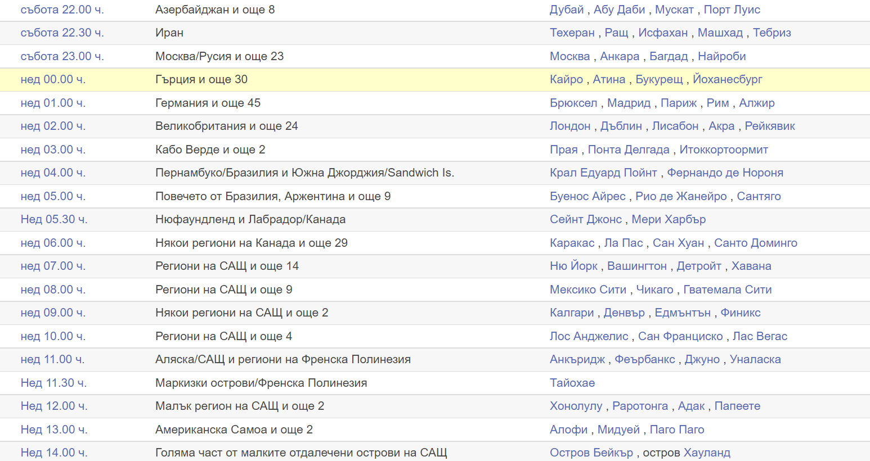The image size is (870, 461).
Task: Click the Ню Йорк link
Action: (573, 266)
